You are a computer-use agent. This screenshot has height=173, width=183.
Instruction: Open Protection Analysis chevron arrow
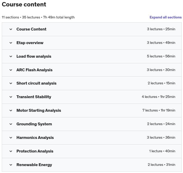click(11, 151)
